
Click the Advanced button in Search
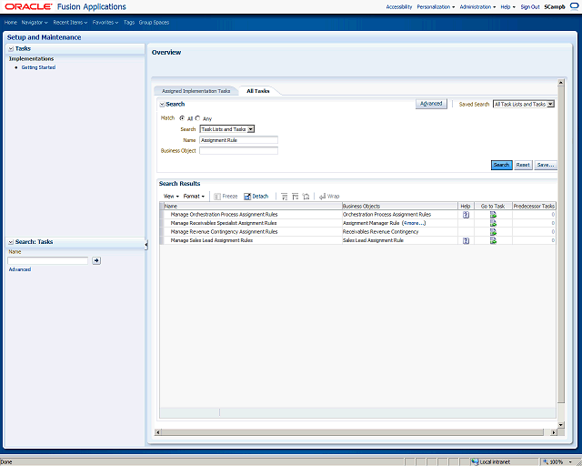pos(431,104)
